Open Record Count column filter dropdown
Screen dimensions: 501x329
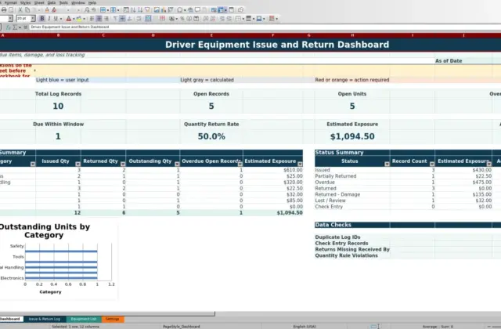(x=432, y=164)
